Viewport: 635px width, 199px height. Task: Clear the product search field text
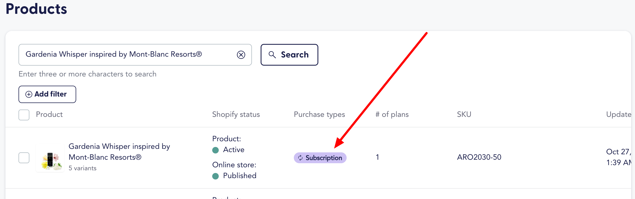241,55
